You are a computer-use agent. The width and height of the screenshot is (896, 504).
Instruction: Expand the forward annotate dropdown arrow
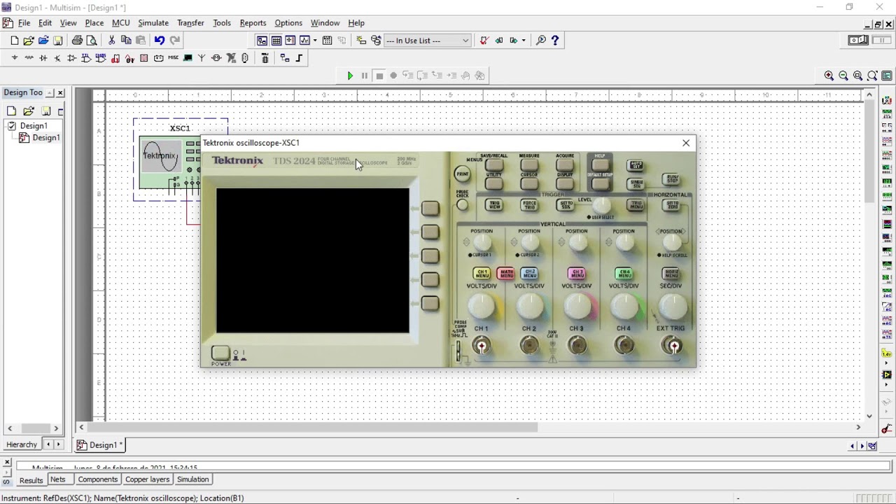[x=524, y=41]
